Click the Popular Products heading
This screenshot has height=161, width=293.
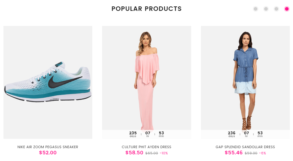click(146, 9)
